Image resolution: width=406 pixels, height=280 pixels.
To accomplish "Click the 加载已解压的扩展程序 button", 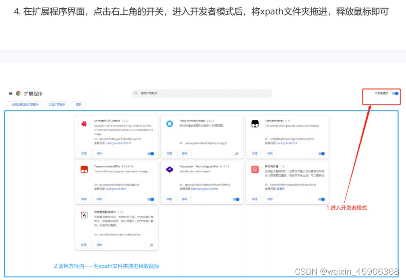I will [25, 104].
